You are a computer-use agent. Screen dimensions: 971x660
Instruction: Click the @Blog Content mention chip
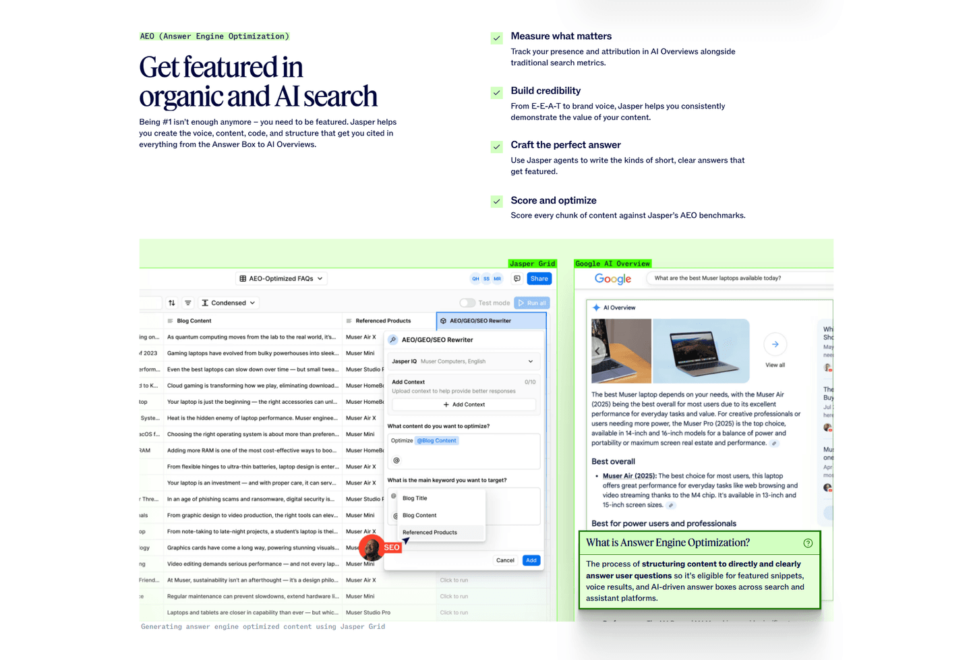coord(437,441)
